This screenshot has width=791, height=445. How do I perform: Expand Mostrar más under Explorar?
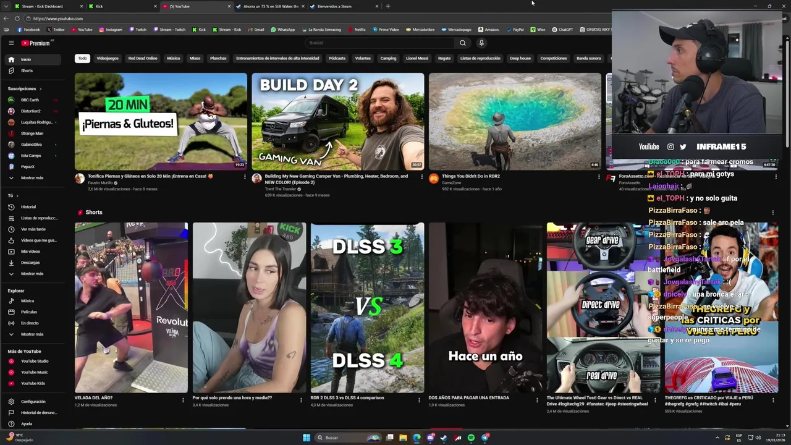click(x=34, y=334)
